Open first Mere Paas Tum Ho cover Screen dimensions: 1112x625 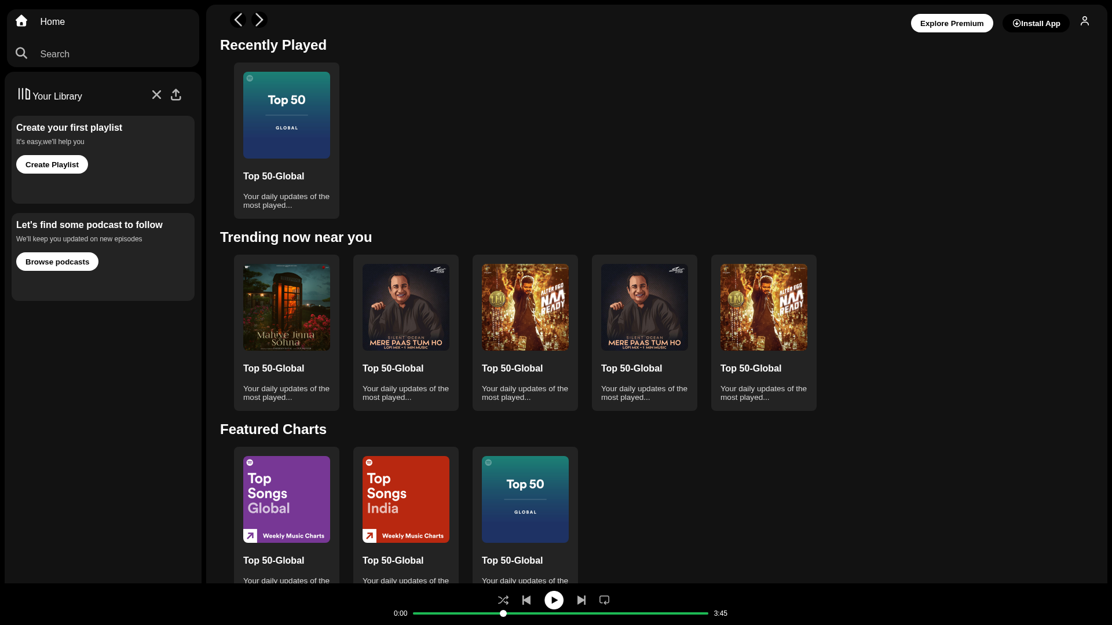(x=406, y=307)
